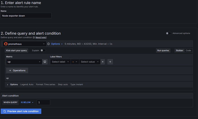This screenshot has width=198, height=119.
Task: Click the clock icon beside Options
Action: tap(48, 44)
